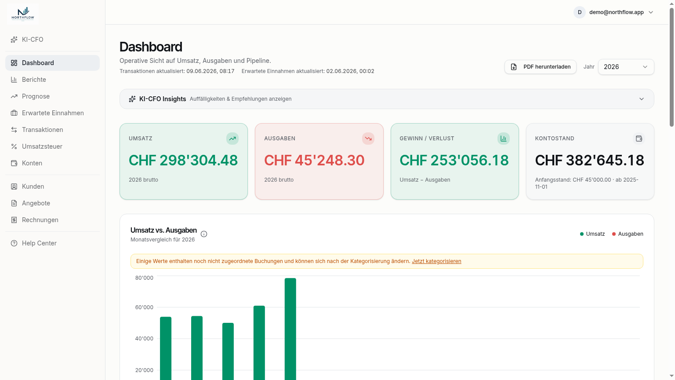Viewport: 675px width, 380px height.
Task: Click the user avatar with letter D
Action: pos(580,12)
